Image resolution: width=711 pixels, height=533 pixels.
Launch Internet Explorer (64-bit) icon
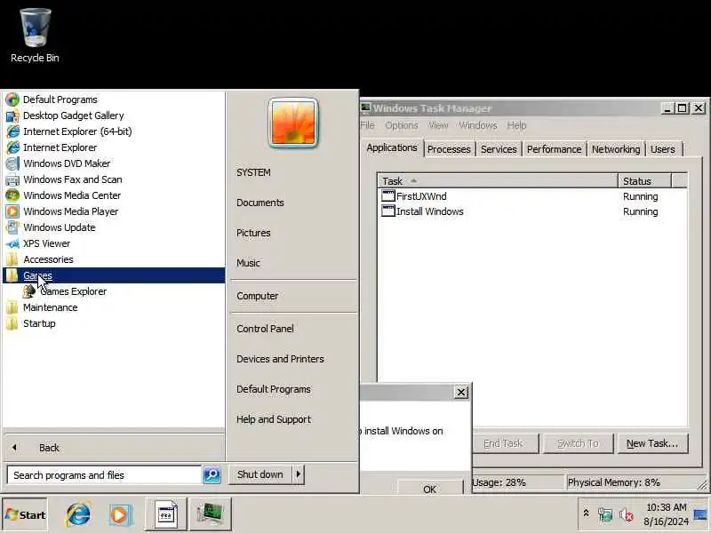coord(12,131)
